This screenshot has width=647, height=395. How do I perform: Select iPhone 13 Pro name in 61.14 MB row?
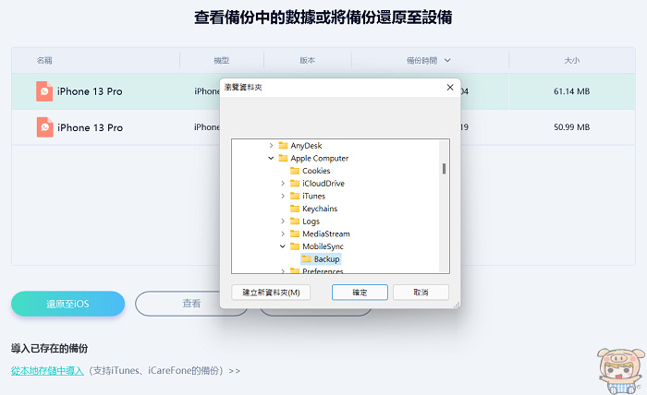point(90,91)
